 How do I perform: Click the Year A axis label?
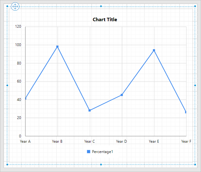25,141
